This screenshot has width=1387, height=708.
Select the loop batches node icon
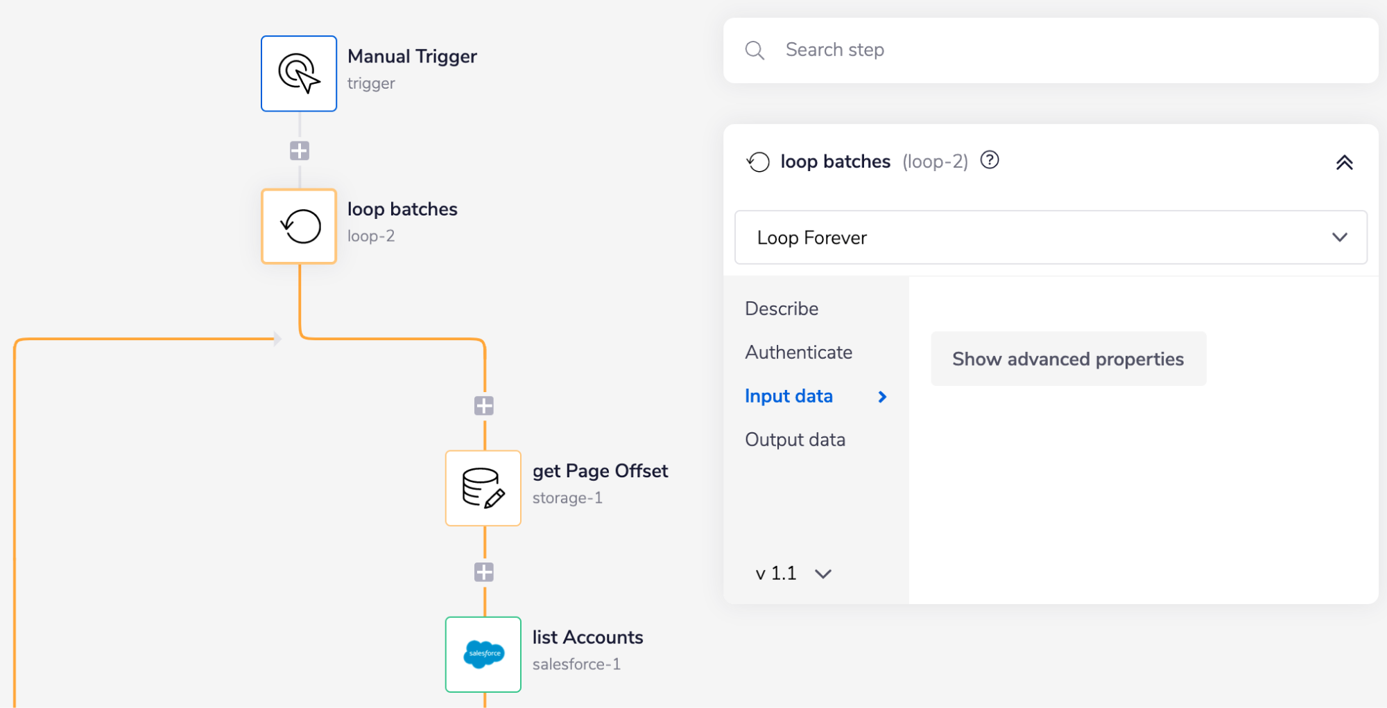(x=298, y=226)
